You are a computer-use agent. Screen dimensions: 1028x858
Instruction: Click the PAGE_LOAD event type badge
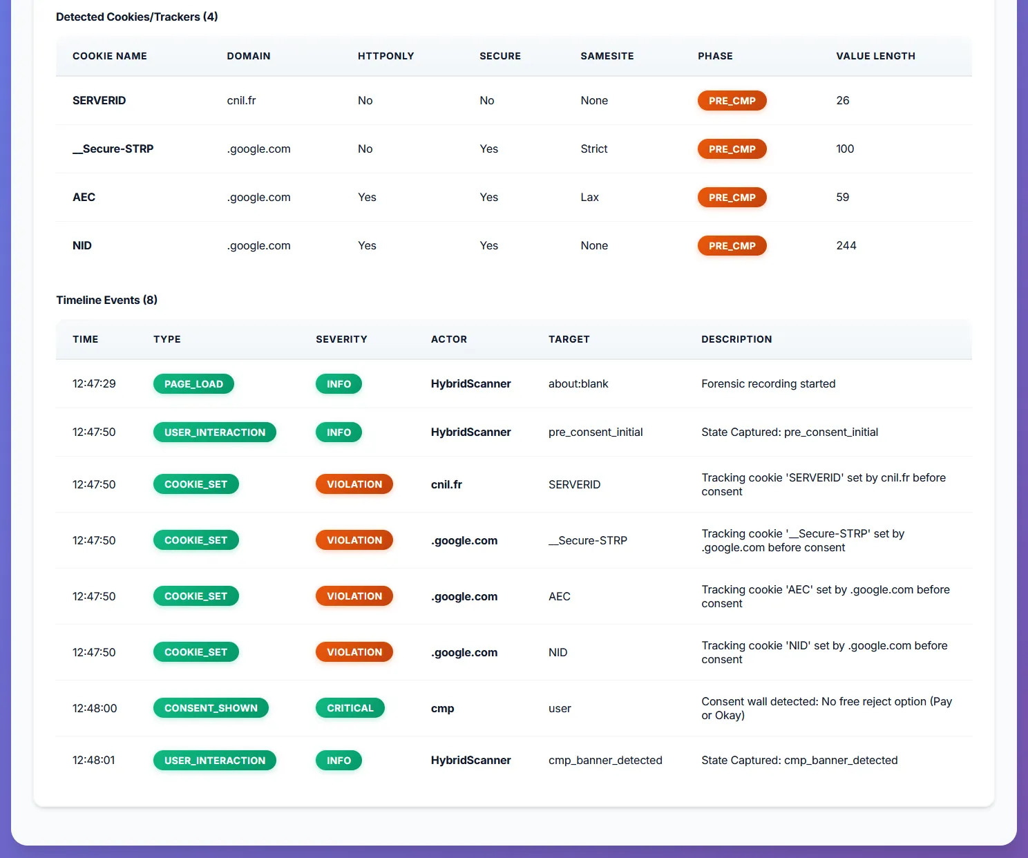(193, 383)
